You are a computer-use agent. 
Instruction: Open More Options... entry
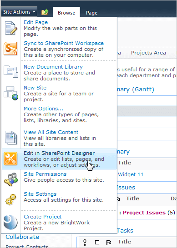click(59, 114)
